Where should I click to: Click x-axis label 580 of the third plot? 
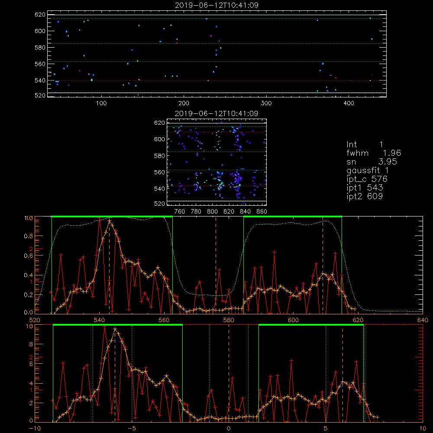(x=229, y=320)
